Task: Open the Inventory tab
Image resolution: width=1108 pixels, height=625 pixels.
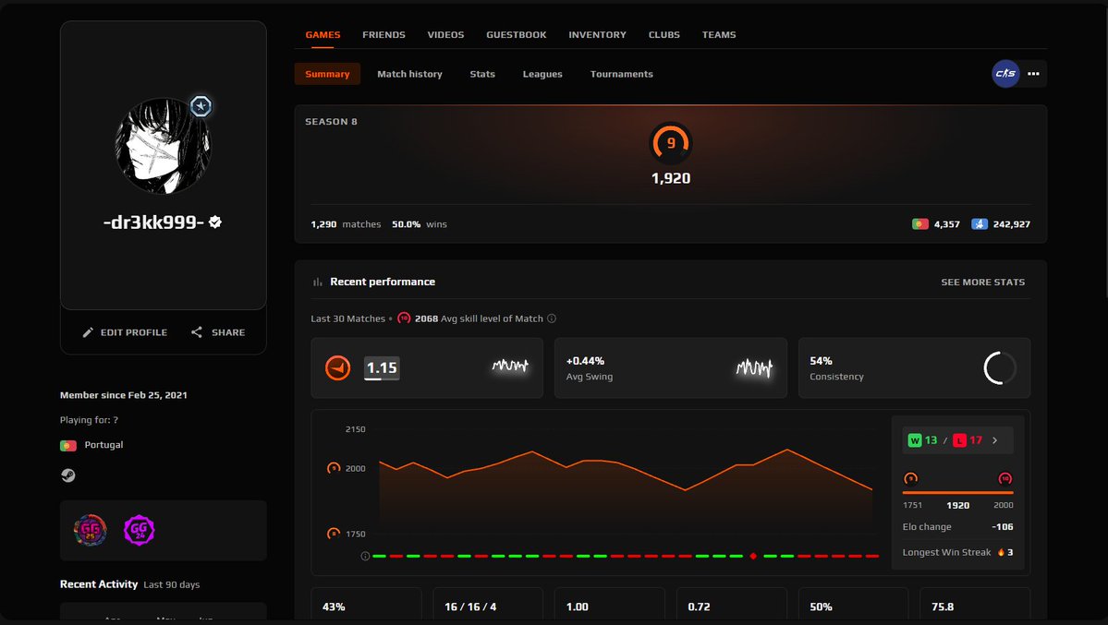Action: tap(597, 34)
